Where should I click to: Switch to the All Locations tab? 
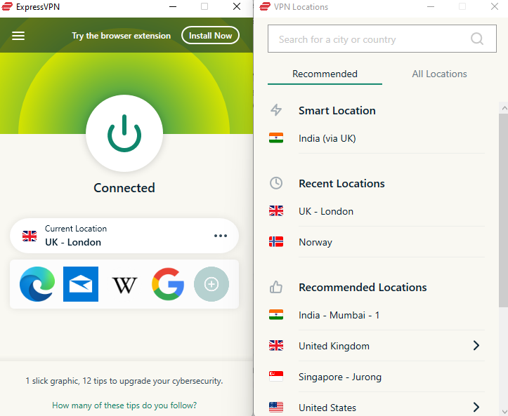click(439, 74)
